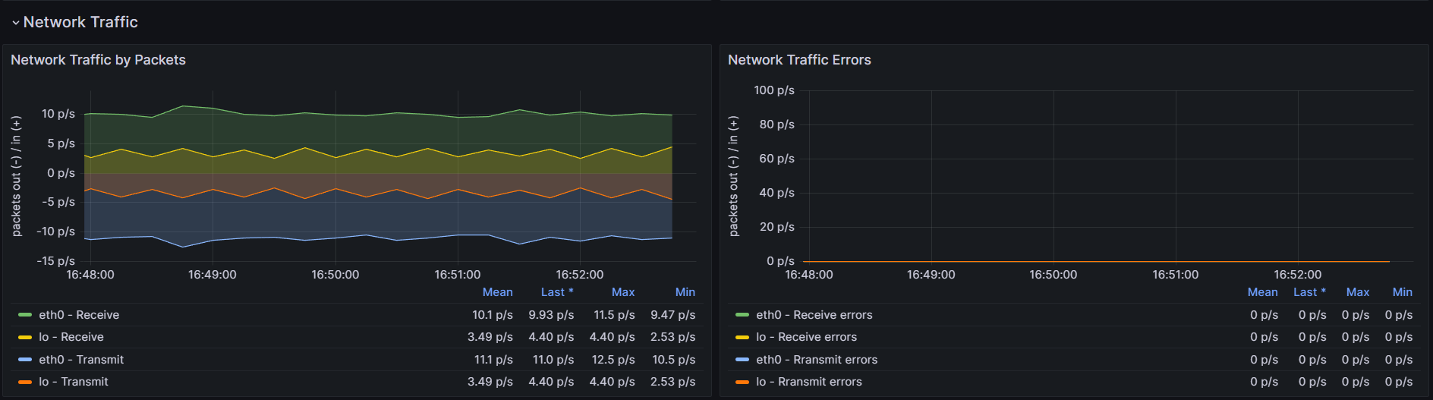The width and height of the screenshot is (1433, 400).
Task: Click lo - Transmit min value 2.53 p/s
Action: 673,382
